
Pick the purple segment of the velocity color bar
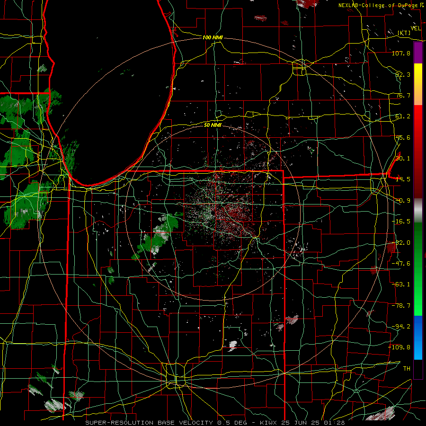[418, 53]
